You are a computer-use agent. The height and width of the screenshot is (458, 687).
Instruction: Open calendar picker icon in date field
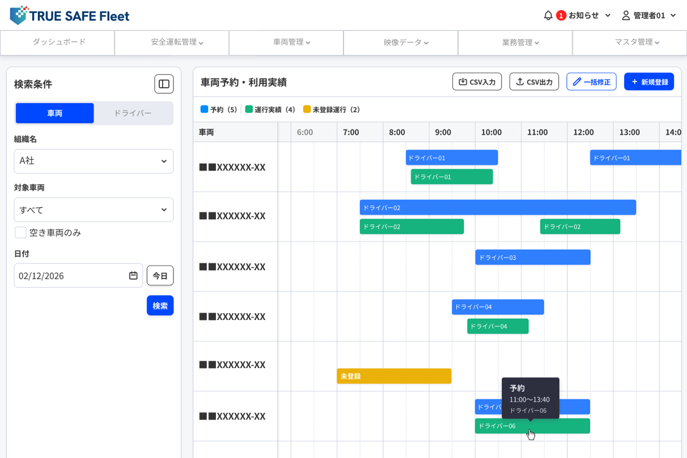pyautogui.click(x=133, y=275)
